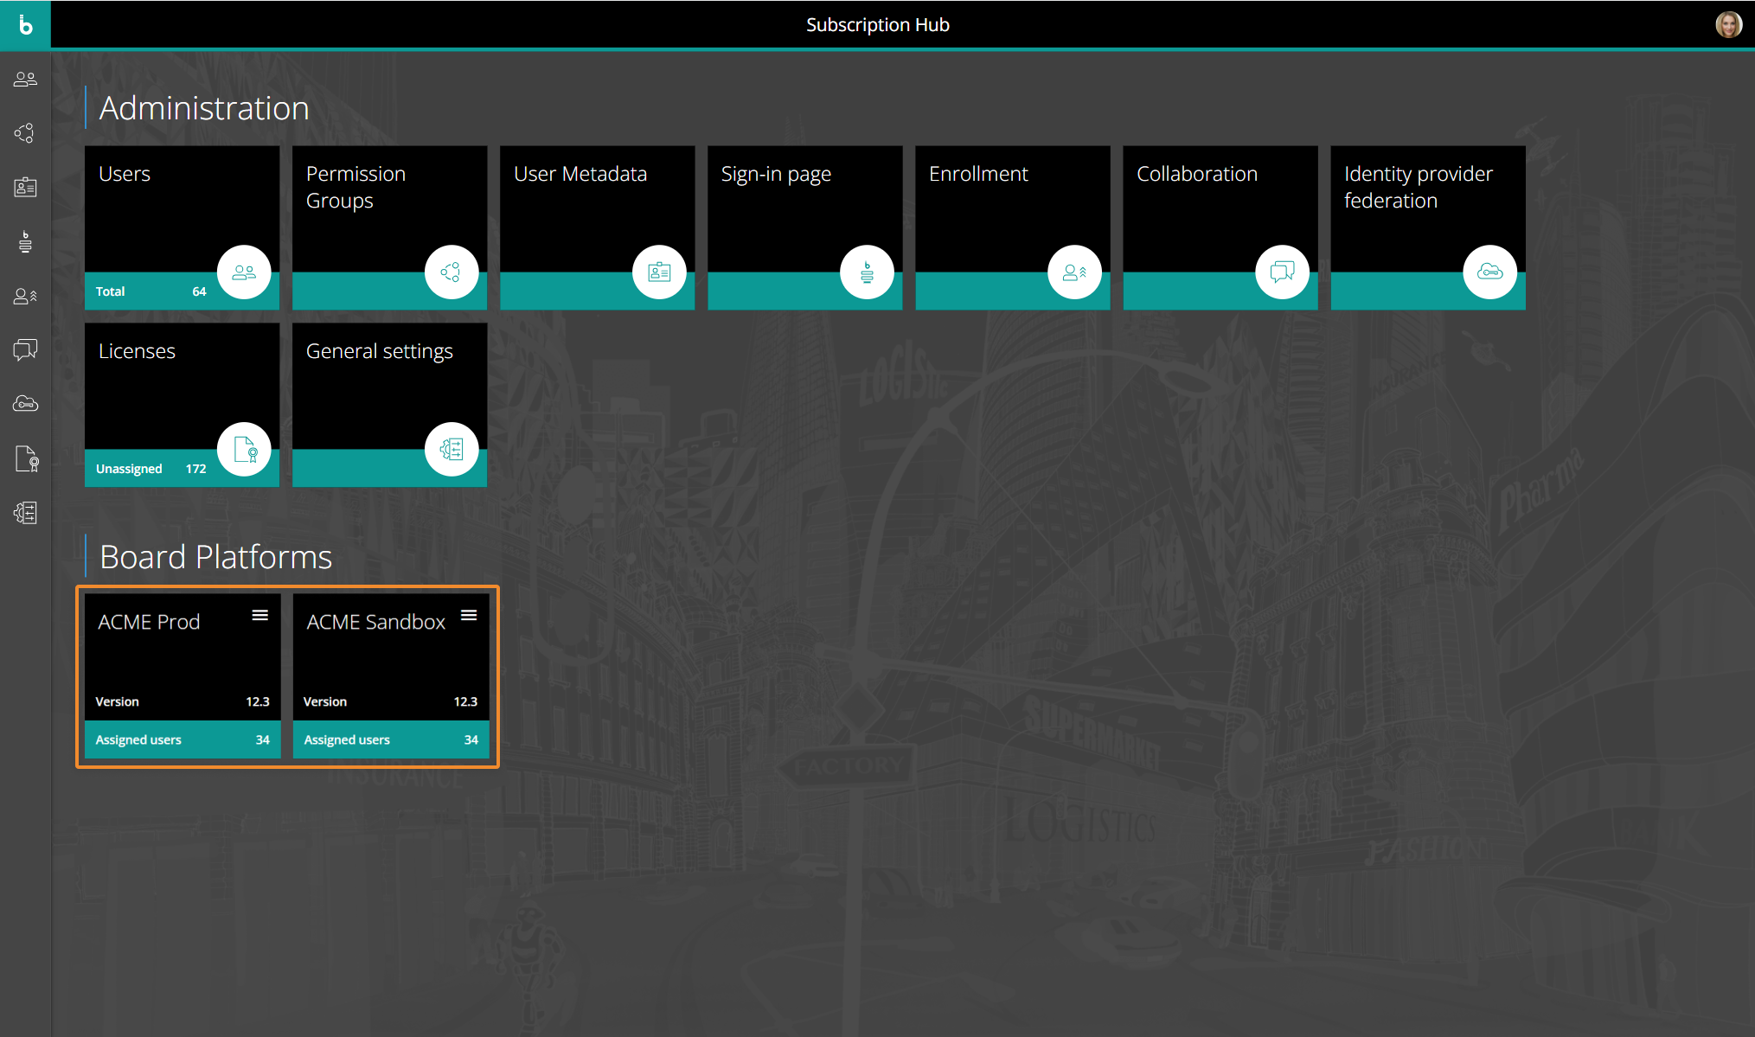Open Users from the sidebar icon

[x=25, y=80]
